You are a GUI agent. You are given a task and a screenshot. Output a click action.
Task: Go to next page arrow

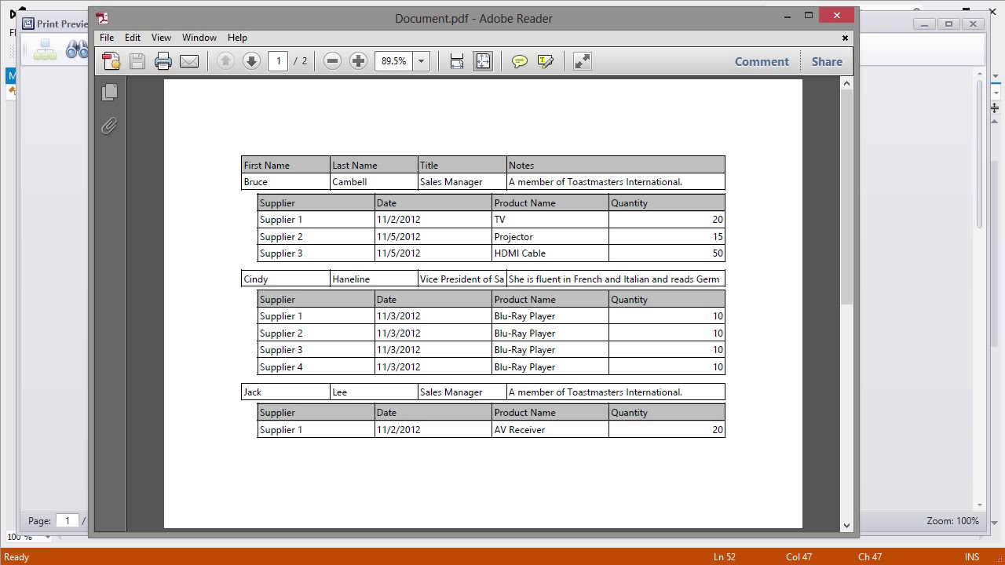[x=251, y=61]
